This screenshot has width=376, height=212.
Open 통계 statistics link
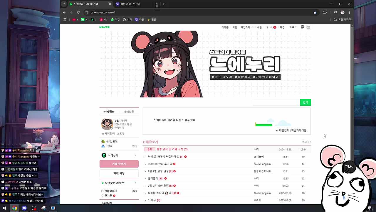[x=120, y=134]
